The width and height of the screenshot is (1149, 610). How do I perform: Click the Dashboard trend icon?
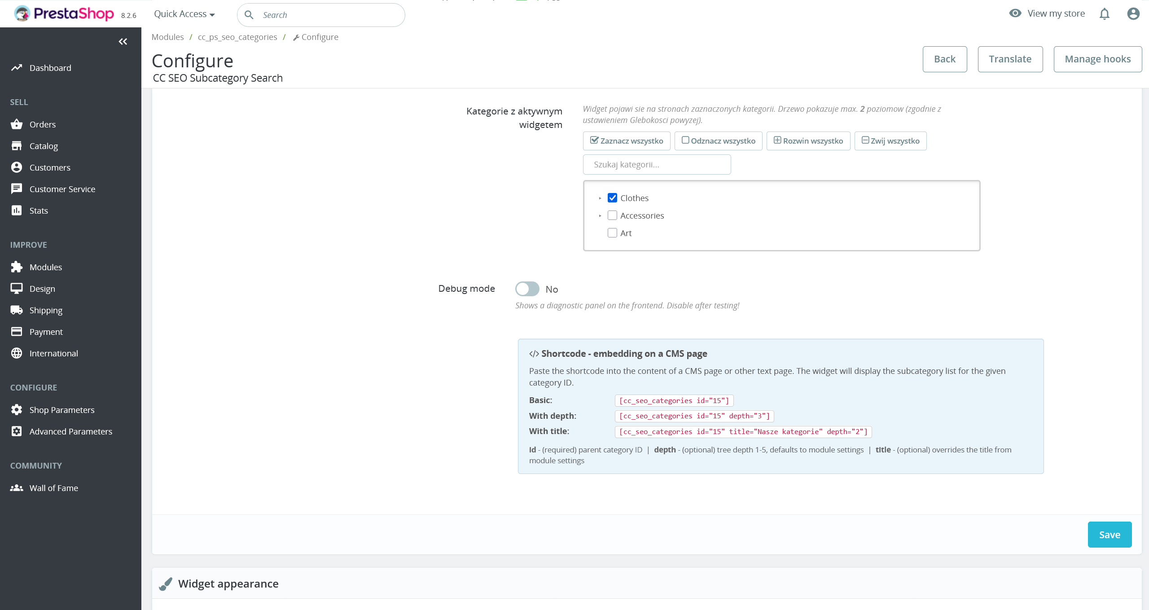pos(17,68)
